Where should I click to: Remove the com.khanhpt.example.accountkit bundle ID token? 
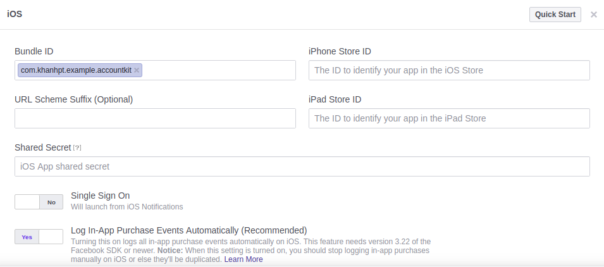(x=137, y=70)
